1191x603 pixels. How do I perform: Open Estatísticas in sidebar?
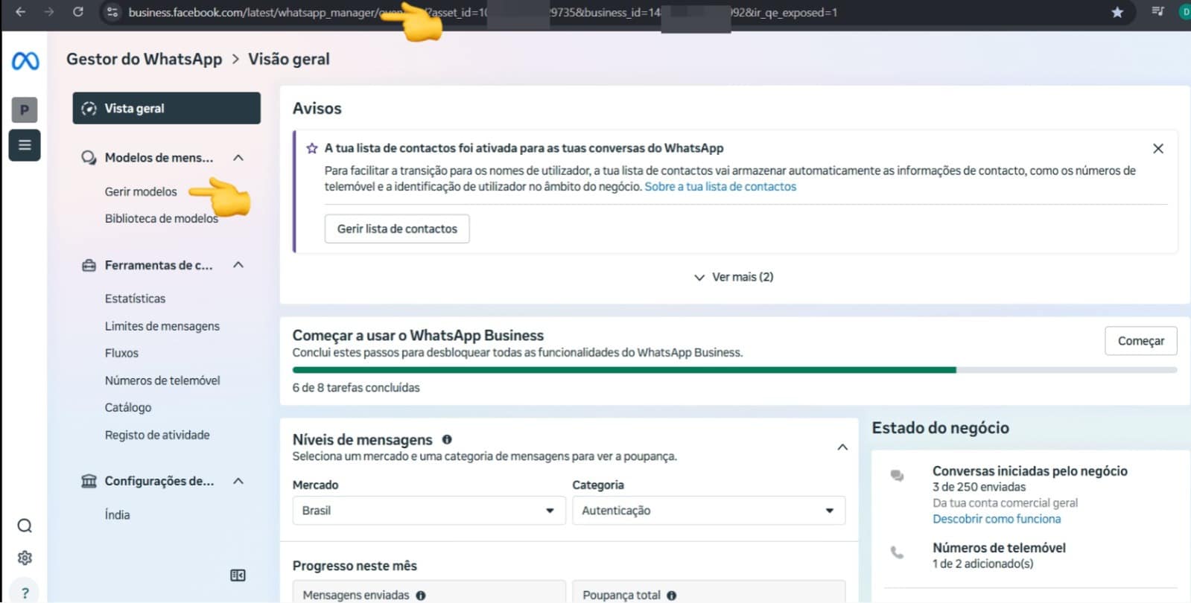(x=135, y=299)
